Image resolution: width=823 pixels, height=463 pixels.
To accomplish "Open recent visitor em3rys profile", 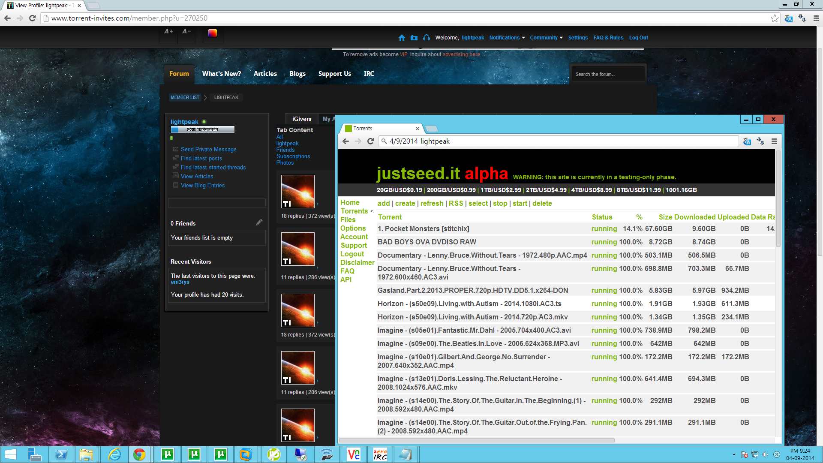I will (180, 282).
